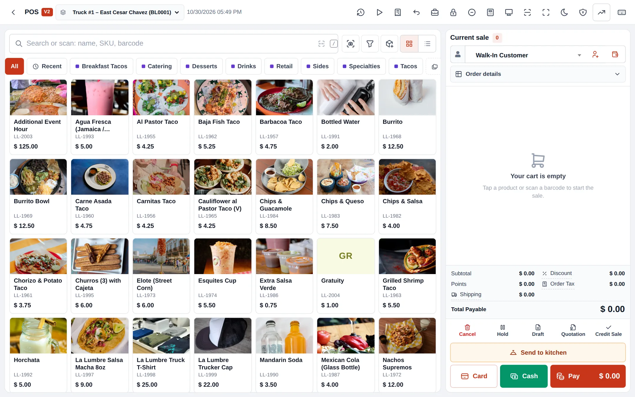
Task: Click the red Pay $ 0.00 button
Action: tap(588, 376)
